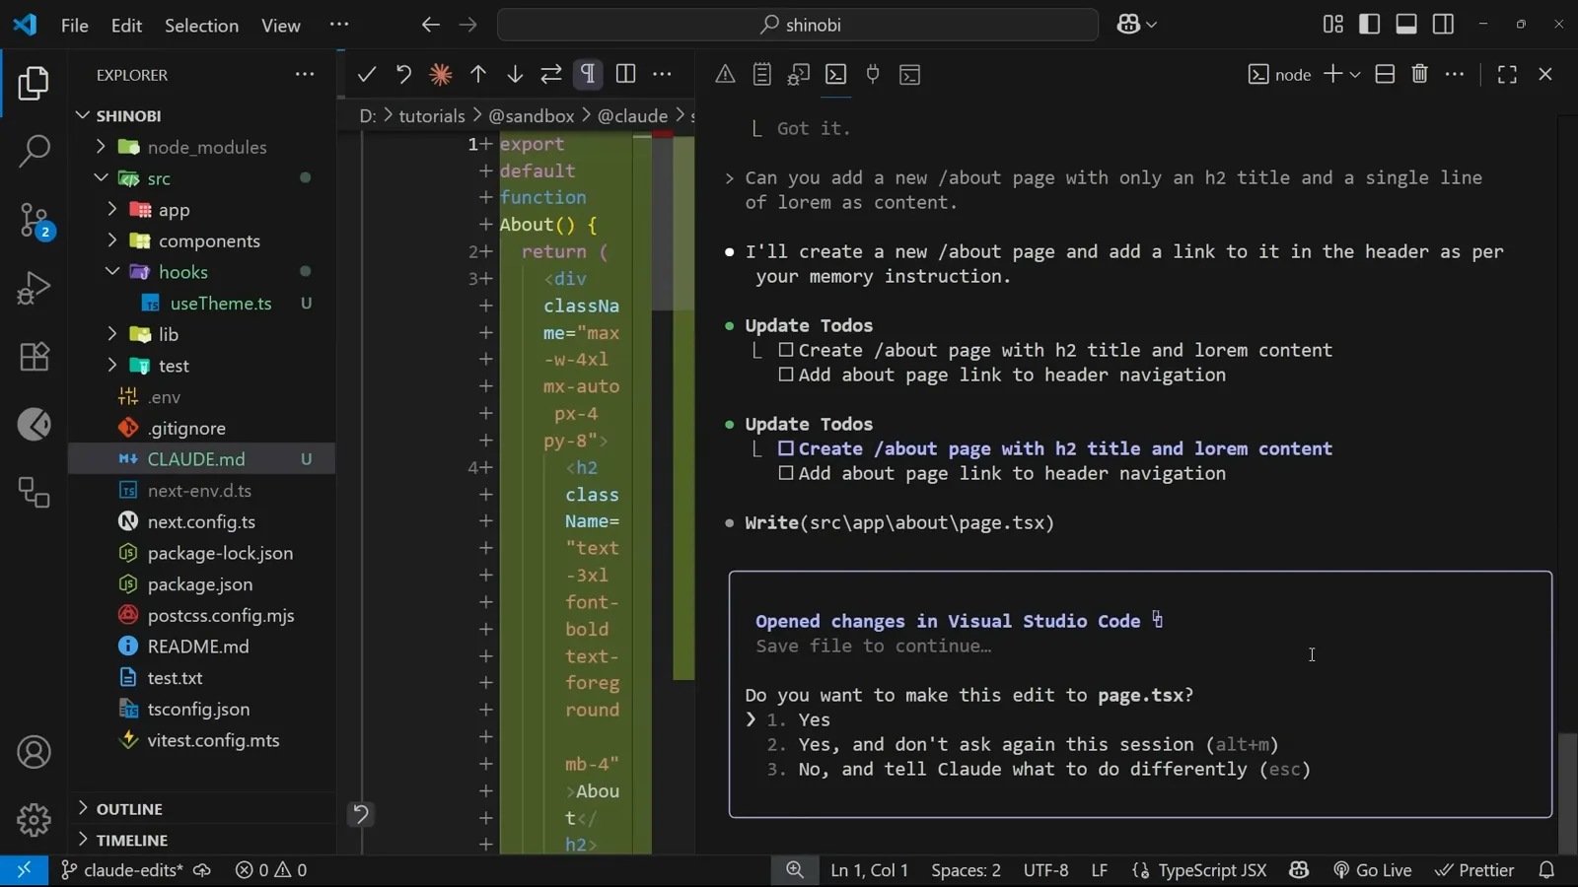The width and height of the screenshot is (1578, 887).
Task: Open Explorer views and more actions ellipsis
Action: pos(305,74)
